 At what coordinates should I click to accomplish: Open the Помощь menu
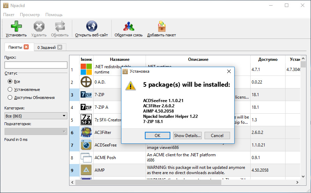54,15
